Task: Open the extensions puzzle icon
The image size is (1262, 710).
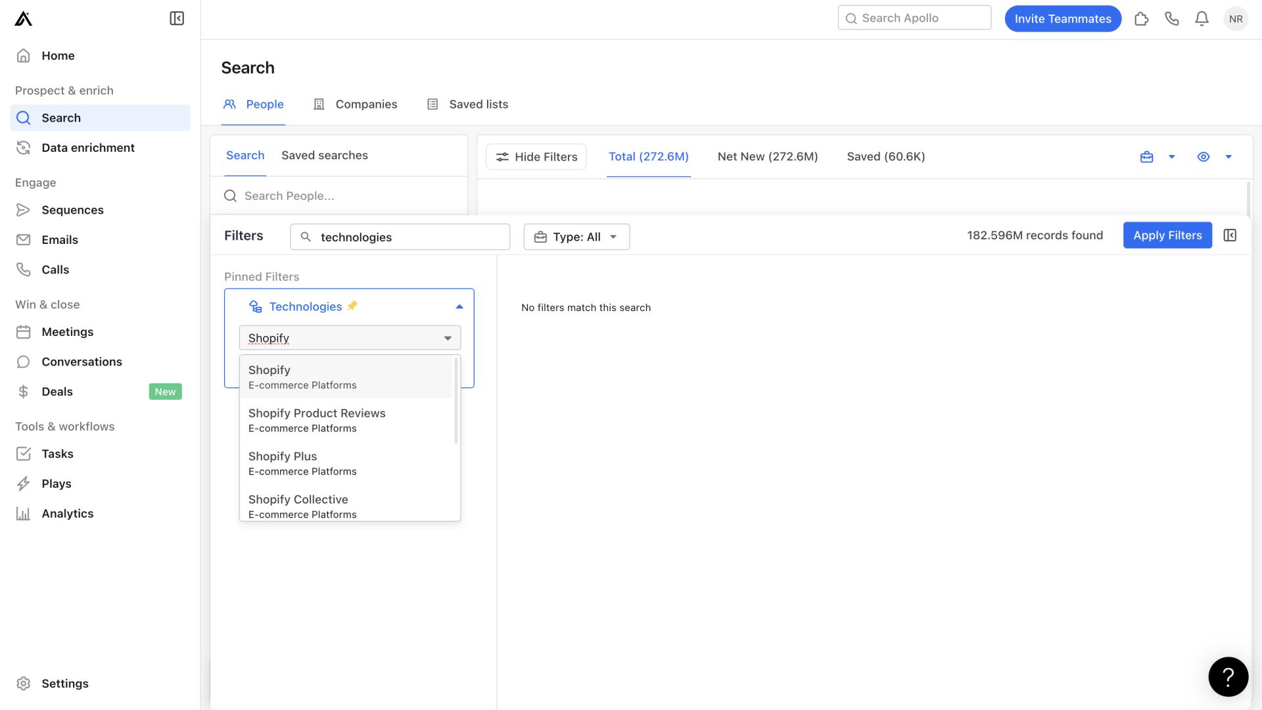Action: pos(1142,18)
